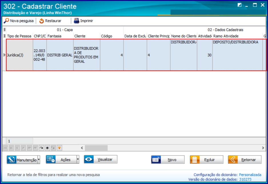Jump to last record navigator icon
This screenshot has height=184, width=268.
35,148
